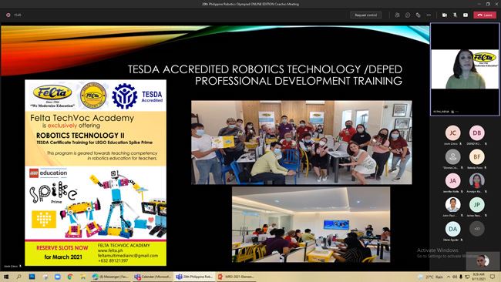Toggle the camera on or off
This screenshot has height=282, width=501.
[x=445, y=15]
